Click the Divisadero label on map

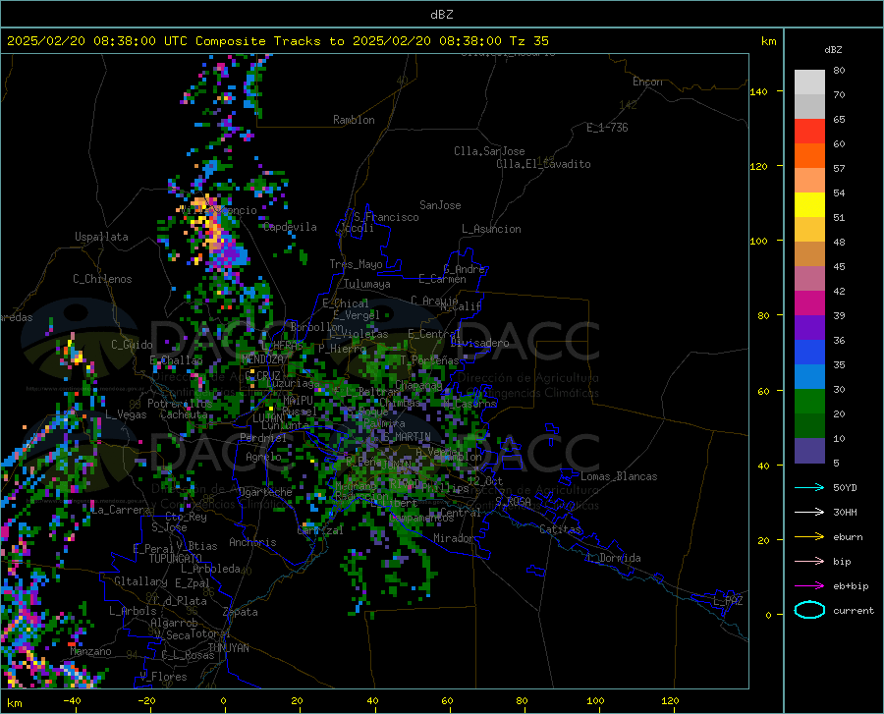(479, 343)
